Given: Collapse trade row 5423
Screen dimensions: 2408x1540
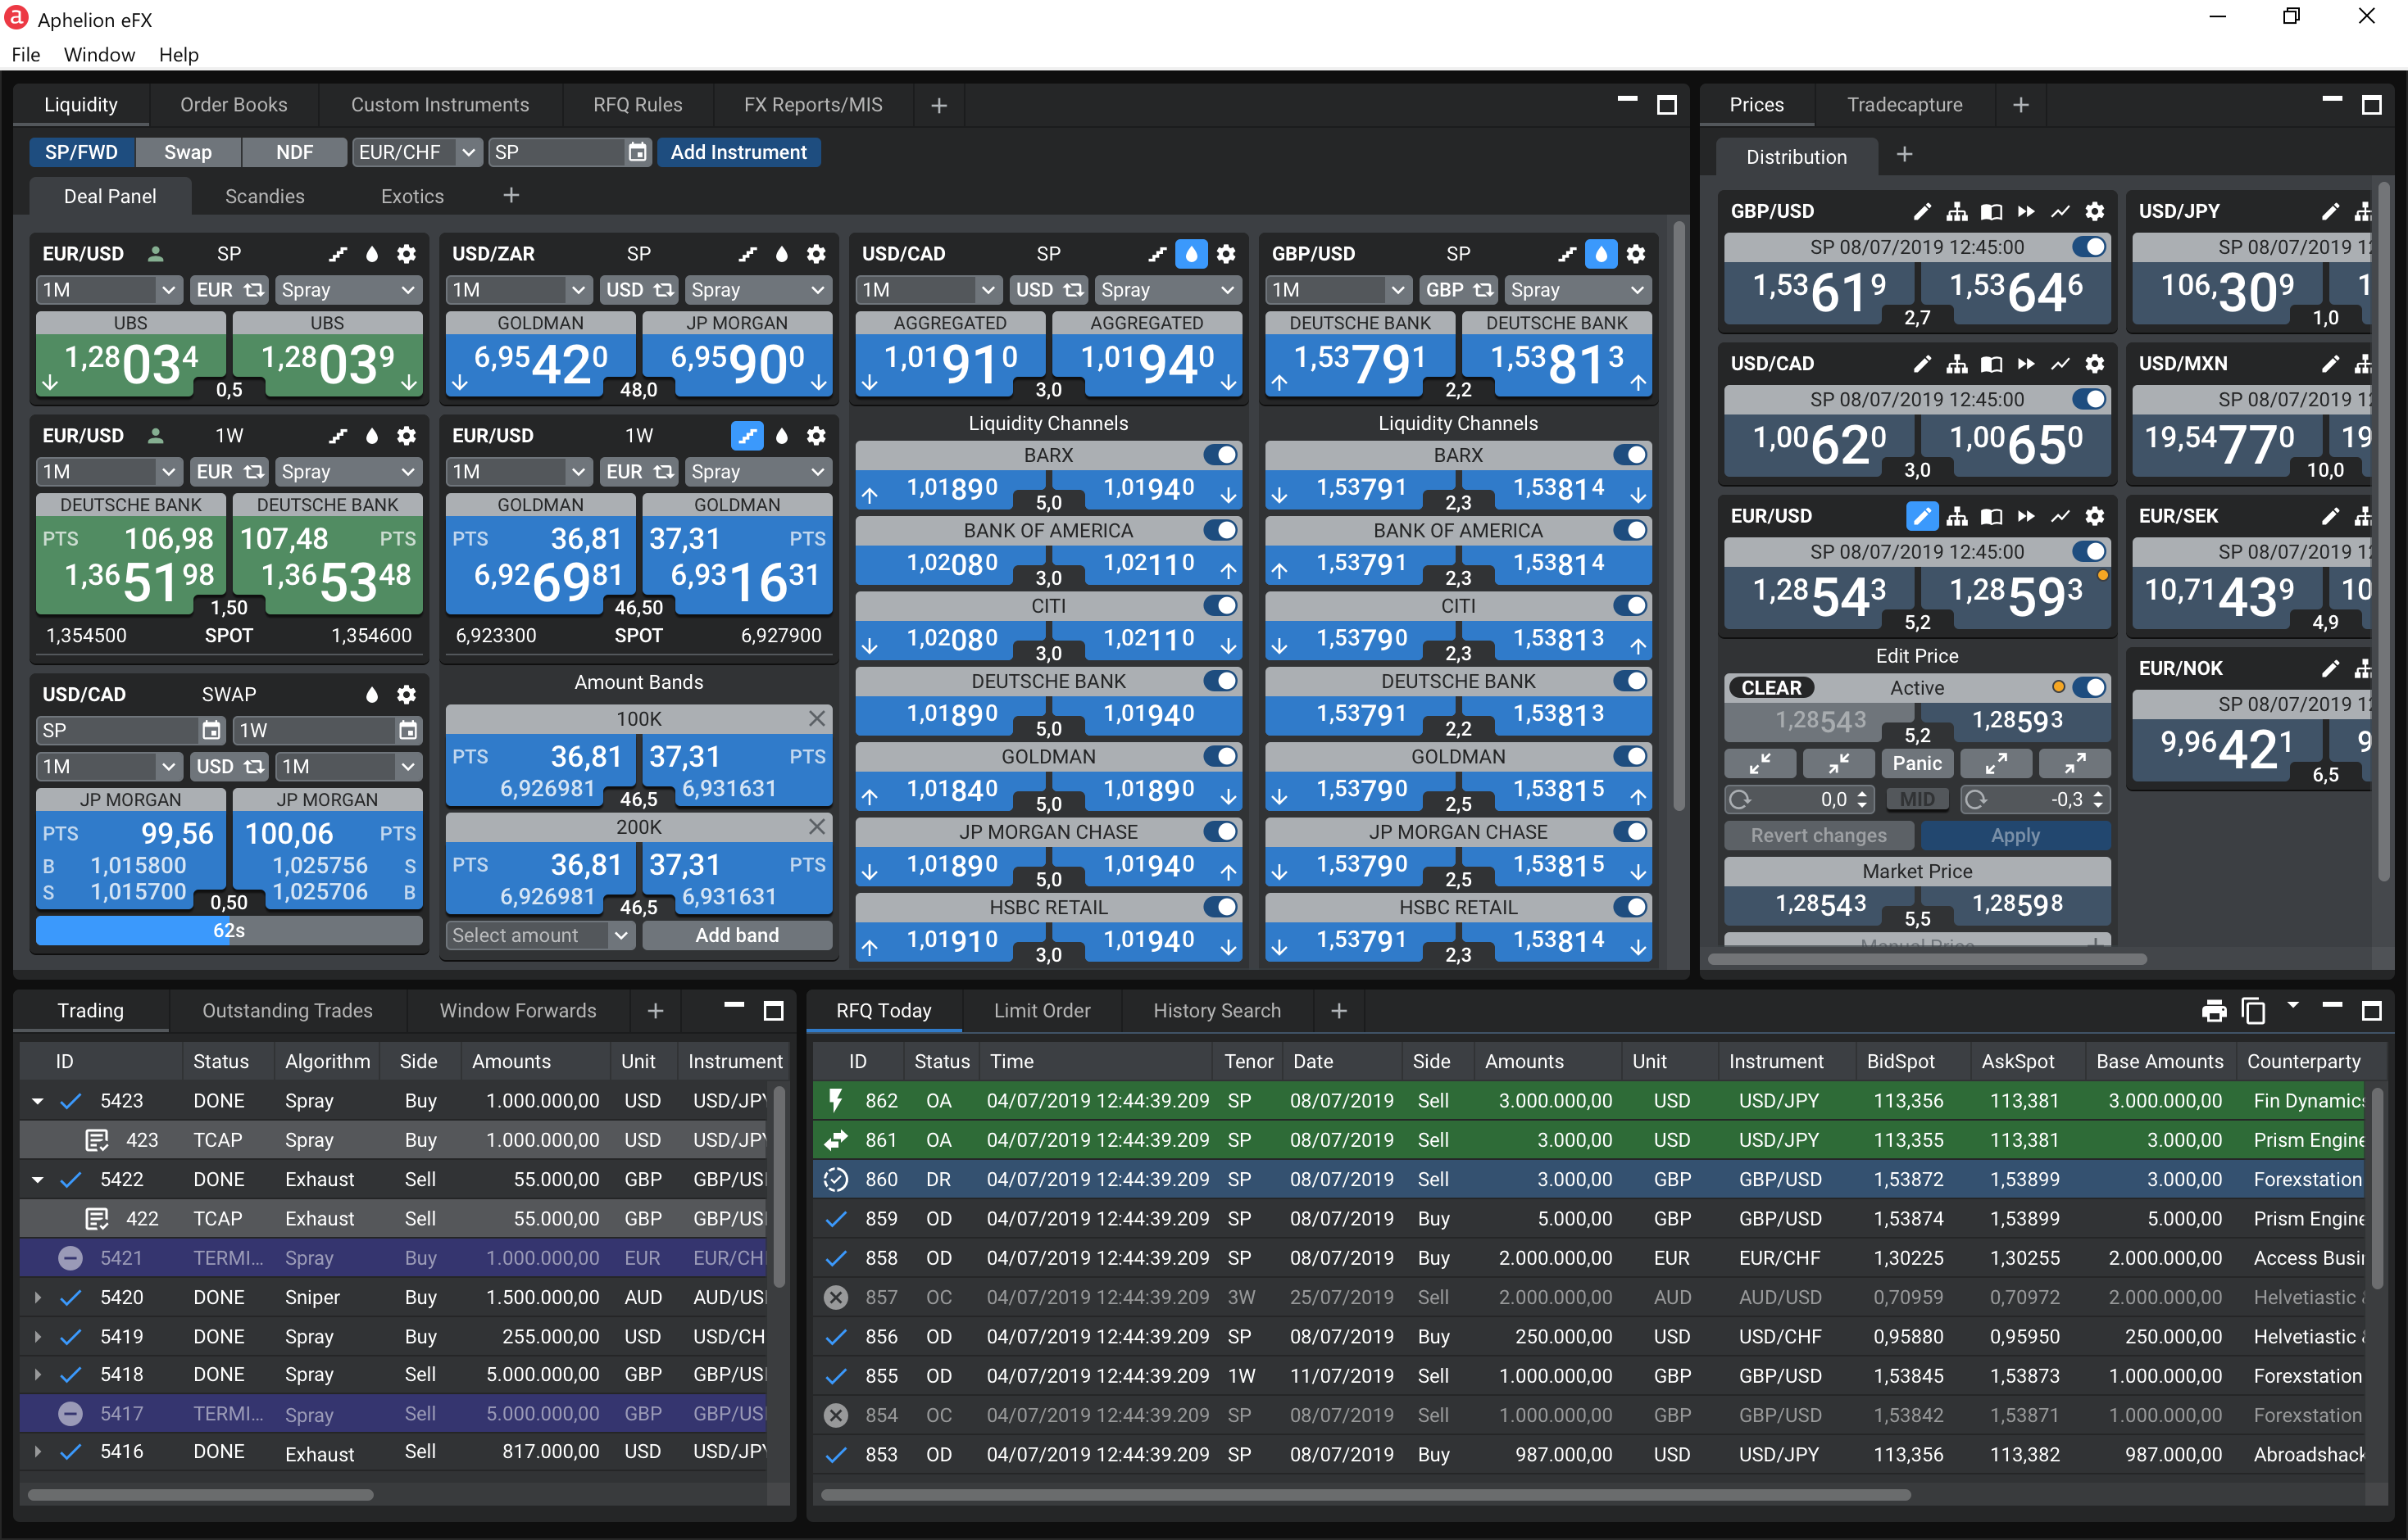Looking at the screenshot, I should click(x=38, y=1101).
